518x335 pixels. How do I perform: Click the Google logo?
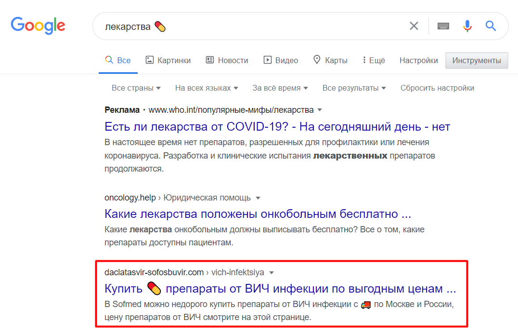tap(38, 26)
